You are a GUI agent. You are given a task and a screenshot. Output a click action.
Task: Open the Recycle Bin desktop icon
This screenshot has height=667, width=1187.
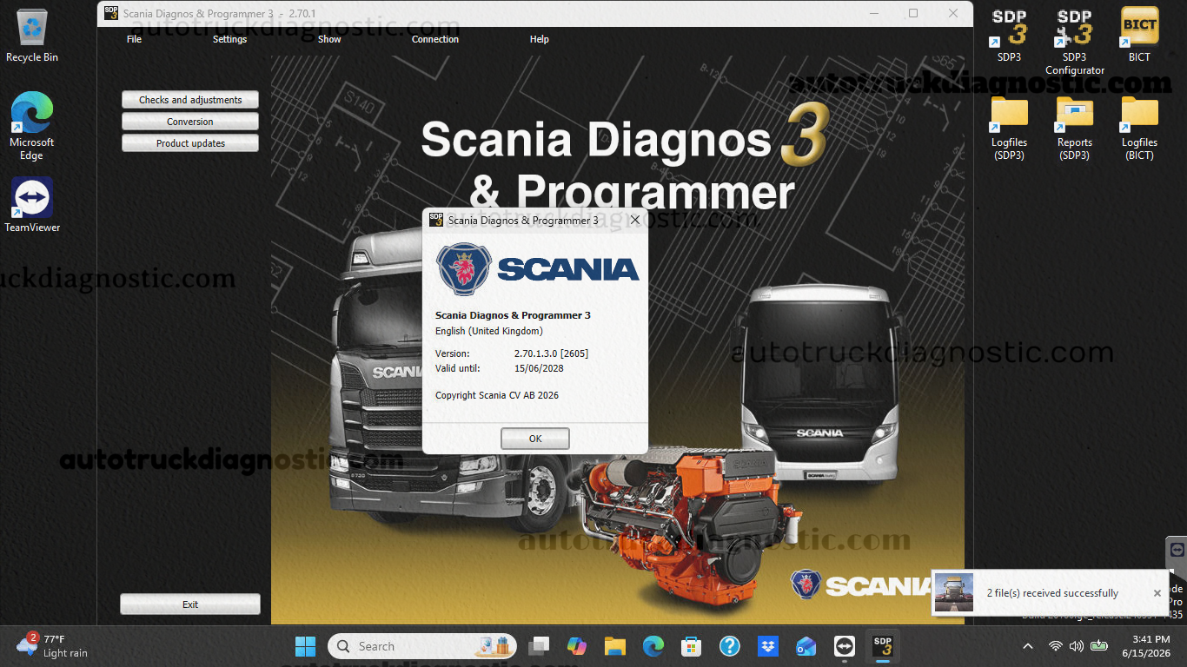pyautogui.click(x=32, y=36)
